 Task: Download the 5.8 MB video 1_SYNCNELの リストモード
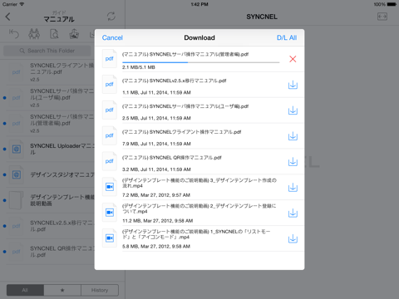click(x=293, y=238)
